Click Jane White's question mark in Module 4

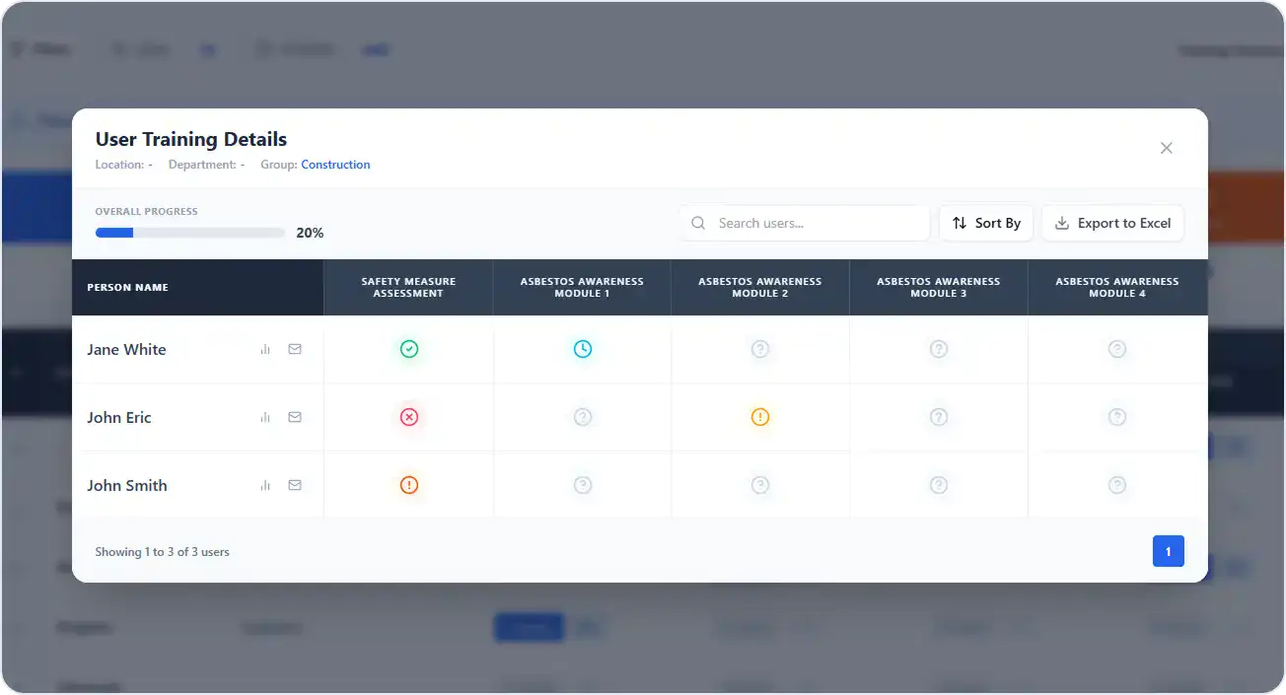[1116, 348]
